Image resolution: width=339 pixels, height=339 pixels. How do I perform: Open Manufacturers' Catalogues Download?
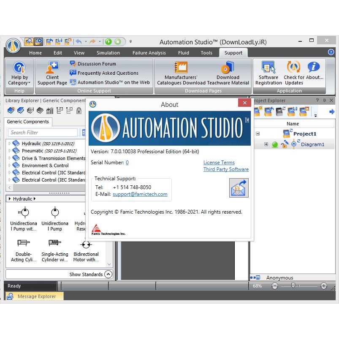[x=181, y=73]
